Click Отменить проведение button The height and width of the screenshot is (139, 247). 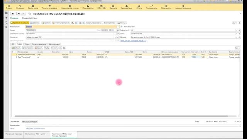click(x=61, y=23)
